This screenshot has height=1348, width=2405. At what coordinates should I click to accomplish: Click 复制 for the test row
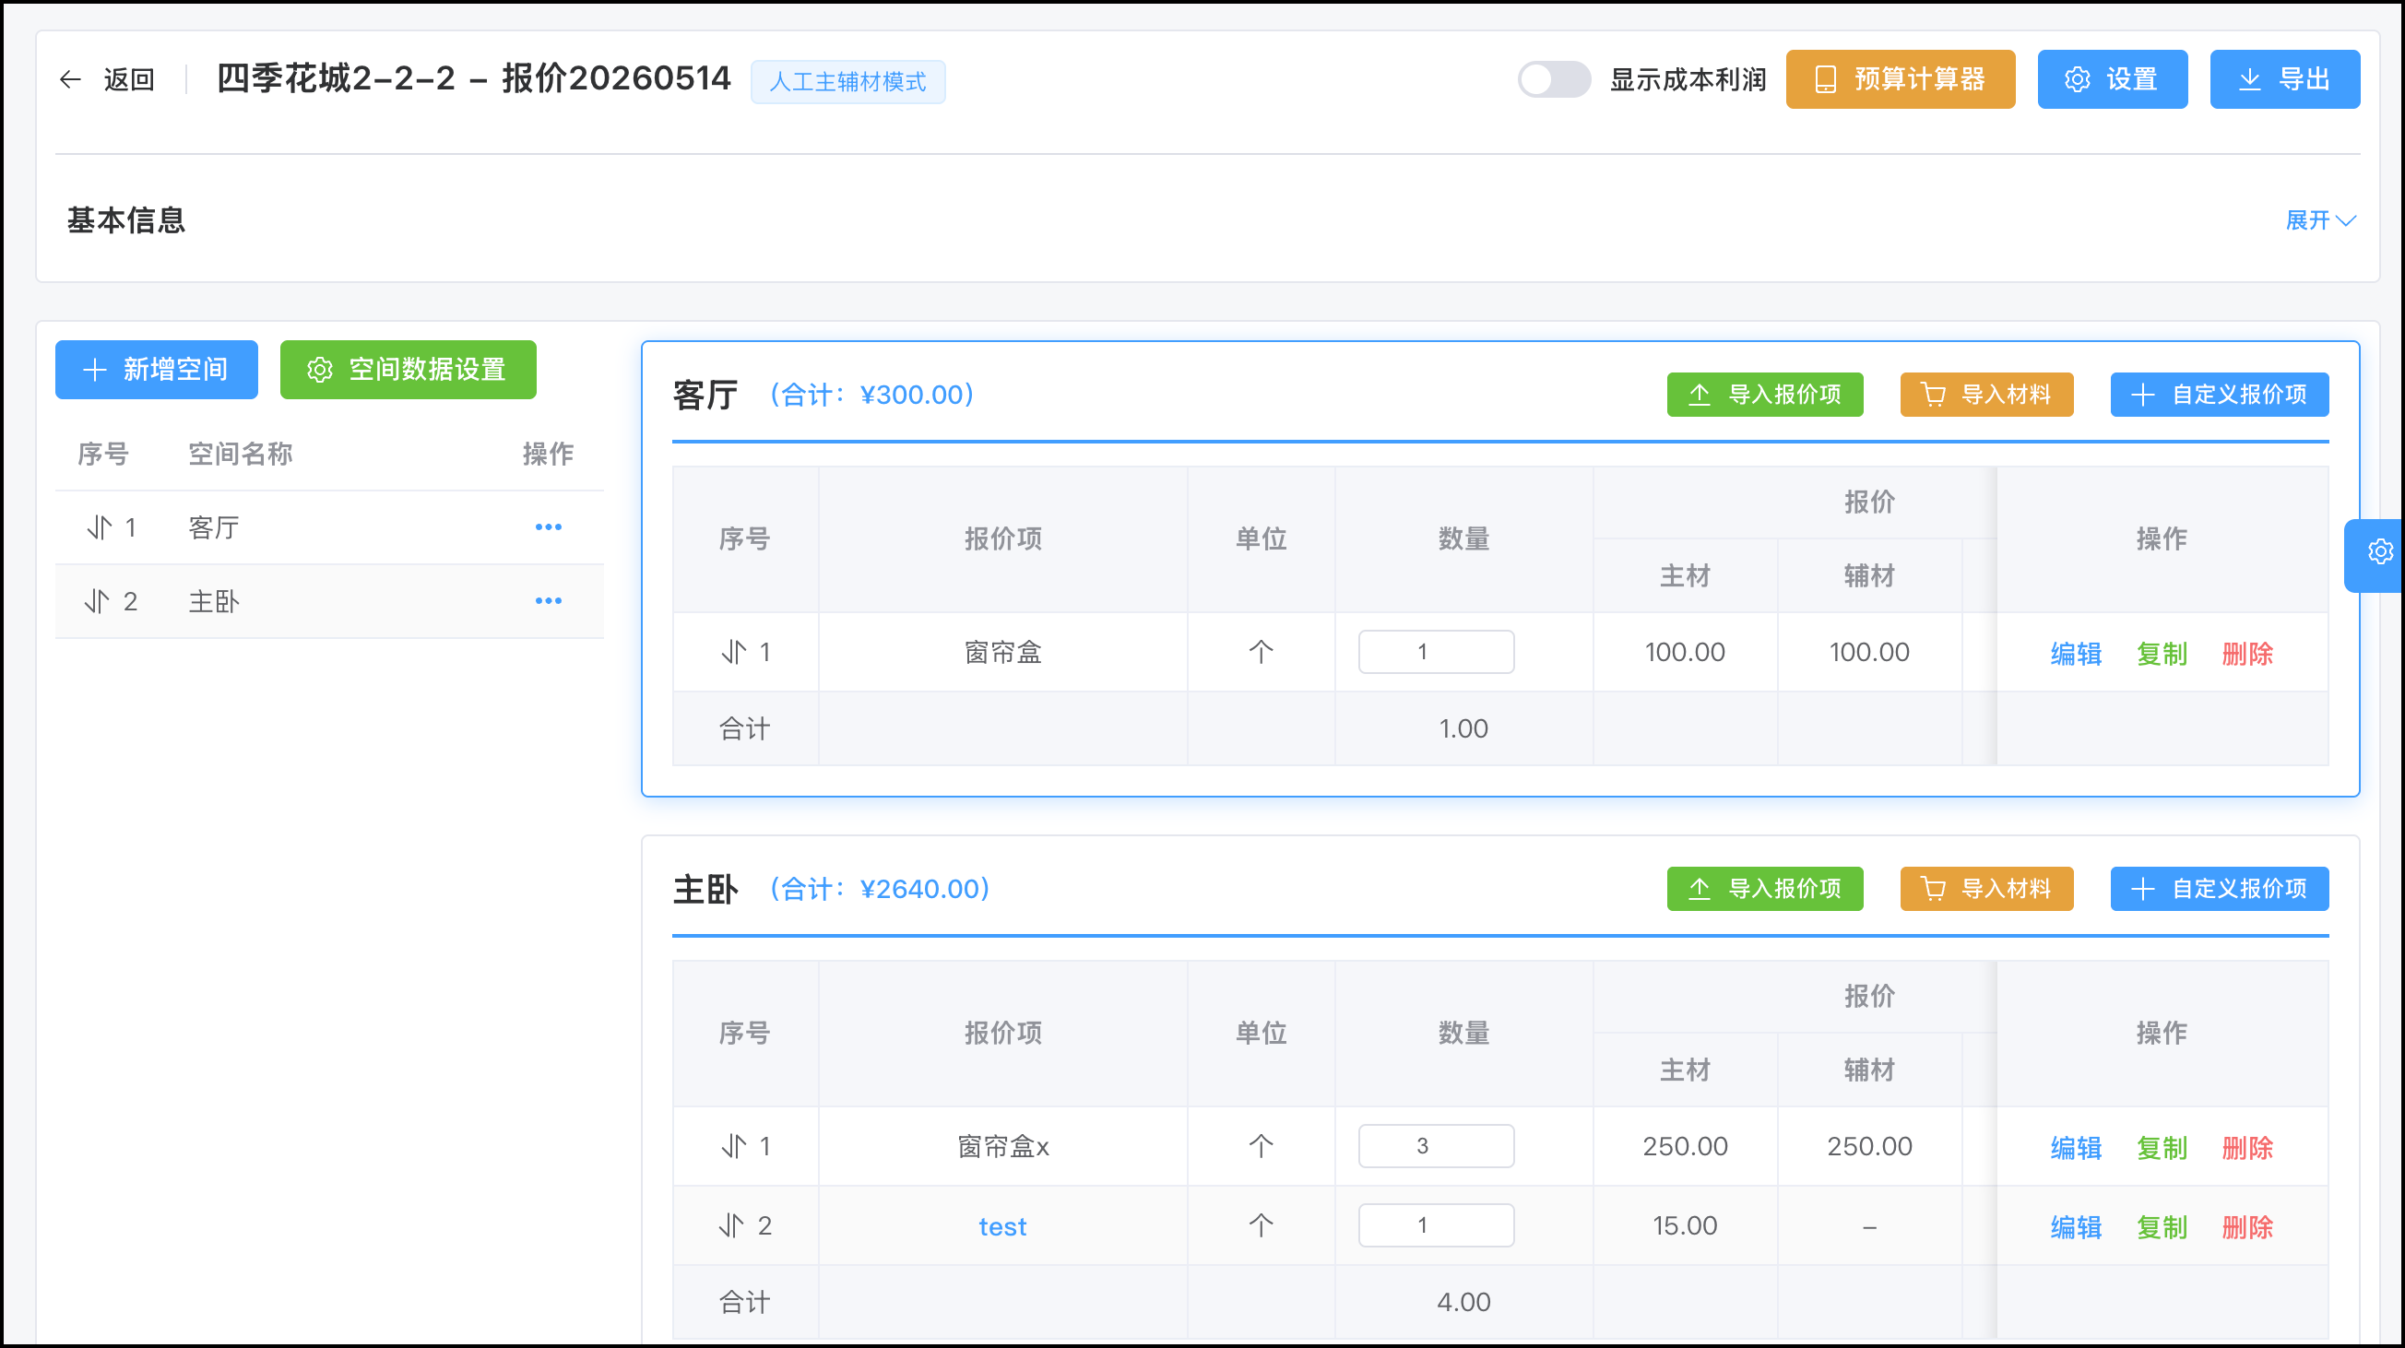coord(2162,1226)
